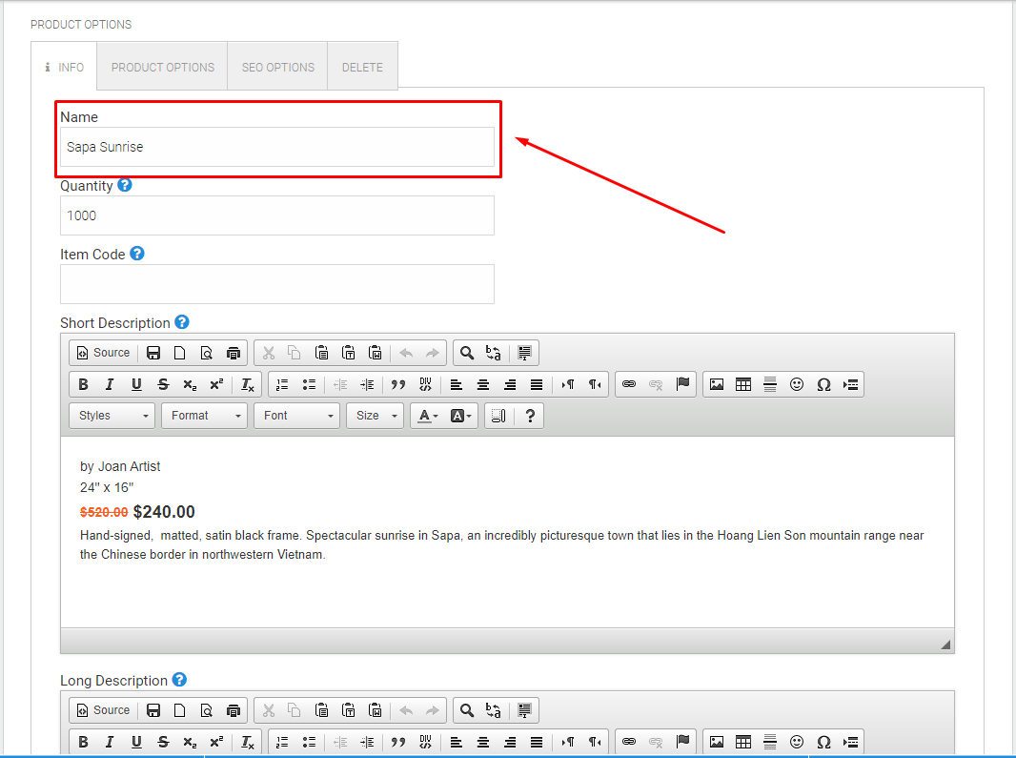Click the Print icon in Short Description toolbar
The width and height of the screenshot is (1016, 758).
234,353
